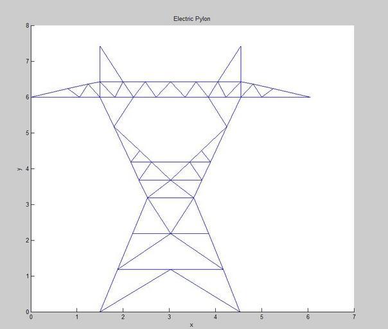Click the y-axis tick label 8
Viewport: 388px width, 329px height.
tap(27, 26)
